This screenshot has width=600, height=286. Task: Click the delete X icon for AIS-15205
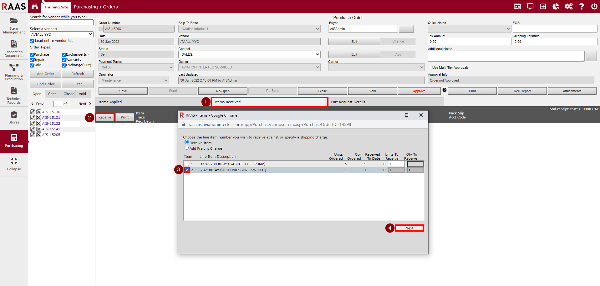click(38, 135)
